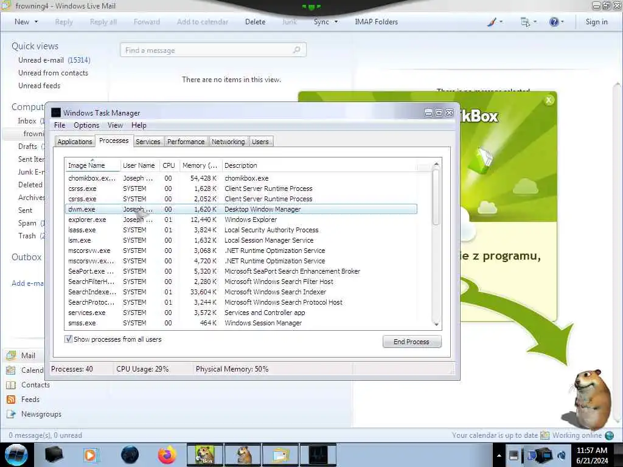623x467 pixels.
Task: Switch to the Networking tab
Action: pos(228,142)
